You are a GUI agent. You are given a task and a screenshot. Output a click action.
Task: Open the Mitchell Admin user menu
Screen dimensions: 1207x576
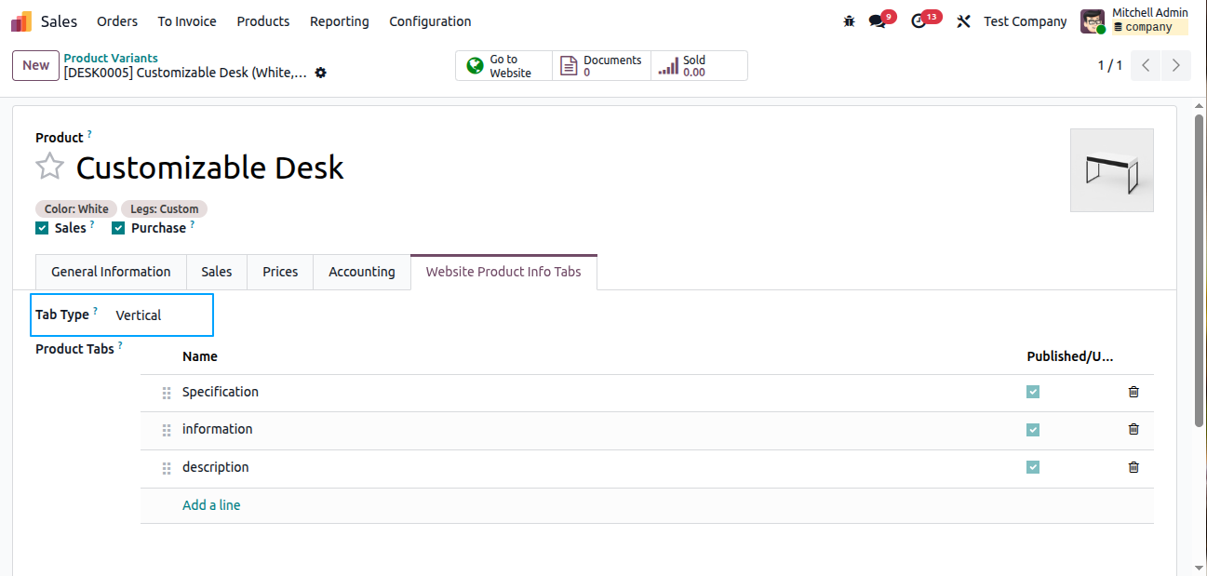pyautogui.click(x=1133, y=20)
